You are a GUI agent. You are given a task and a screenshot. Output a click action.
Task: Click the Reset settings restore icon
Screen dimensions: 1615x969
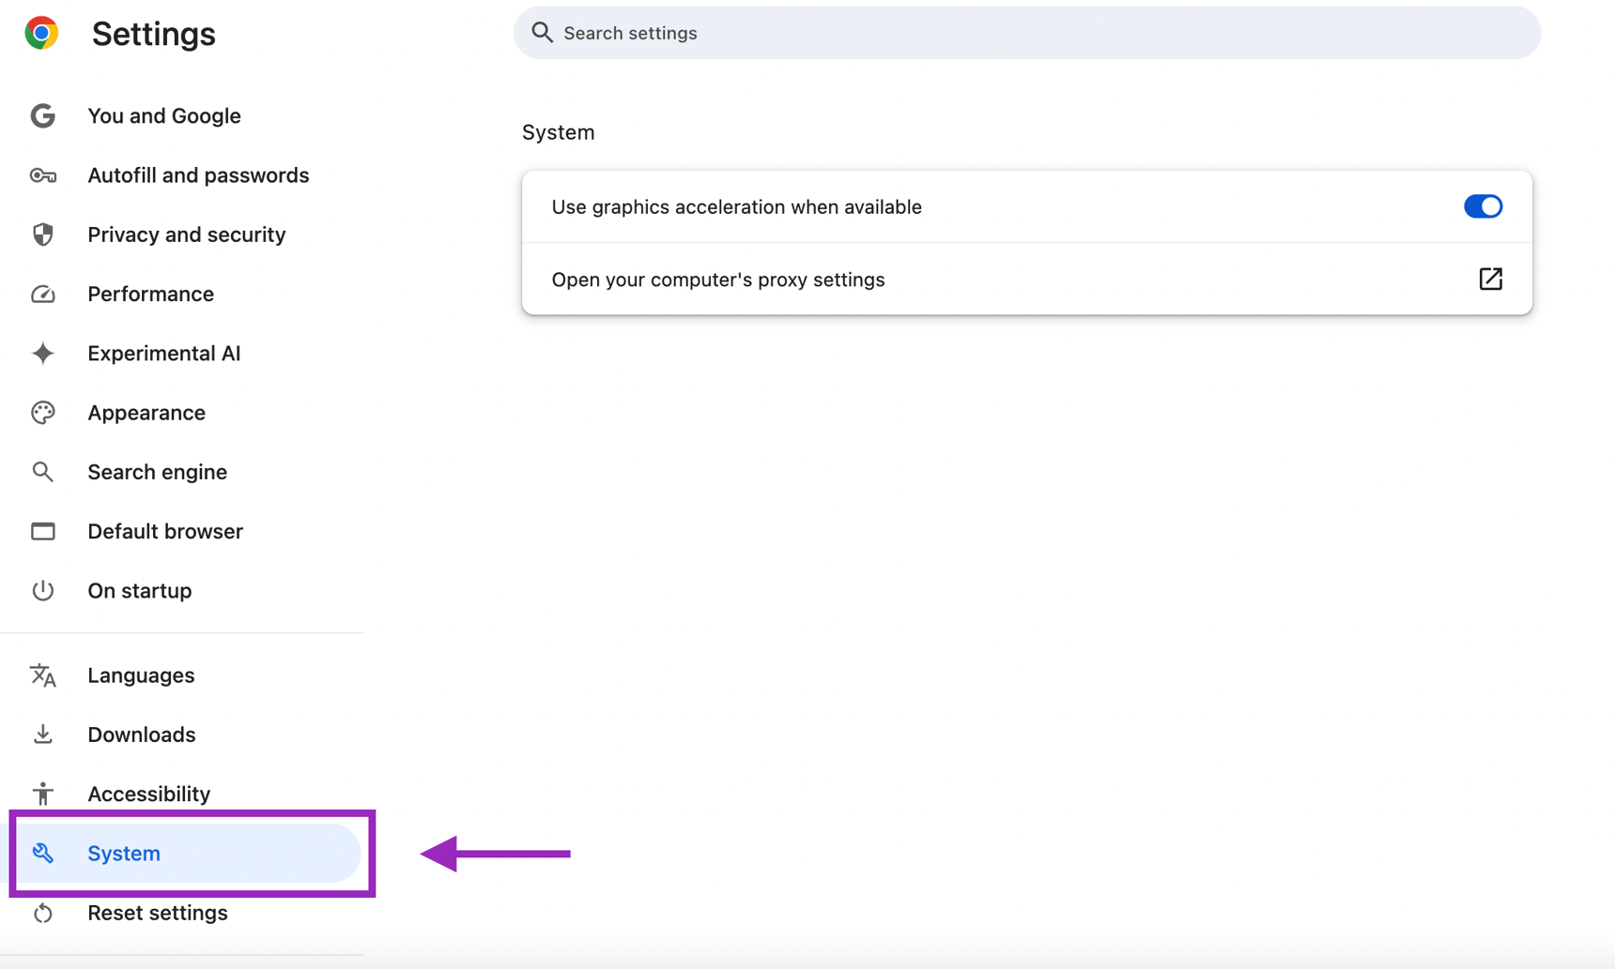coord(43,913)
